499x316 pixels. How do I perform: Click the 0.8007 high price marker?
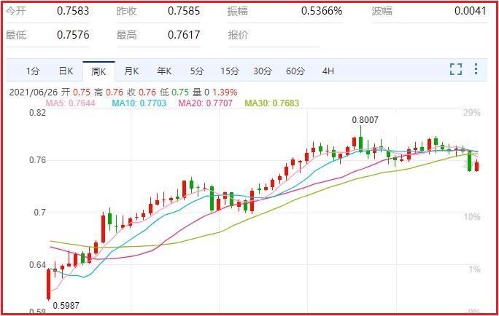pyautogui.click(x=365, y=120)
